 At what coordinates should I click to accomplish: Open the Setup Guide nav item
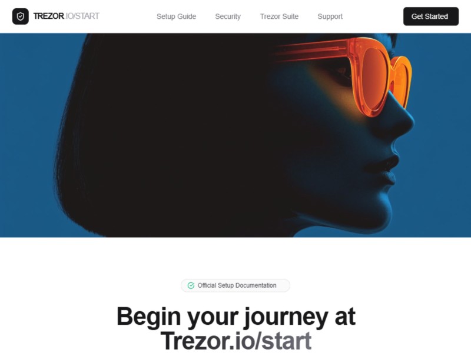pos(176,16)
